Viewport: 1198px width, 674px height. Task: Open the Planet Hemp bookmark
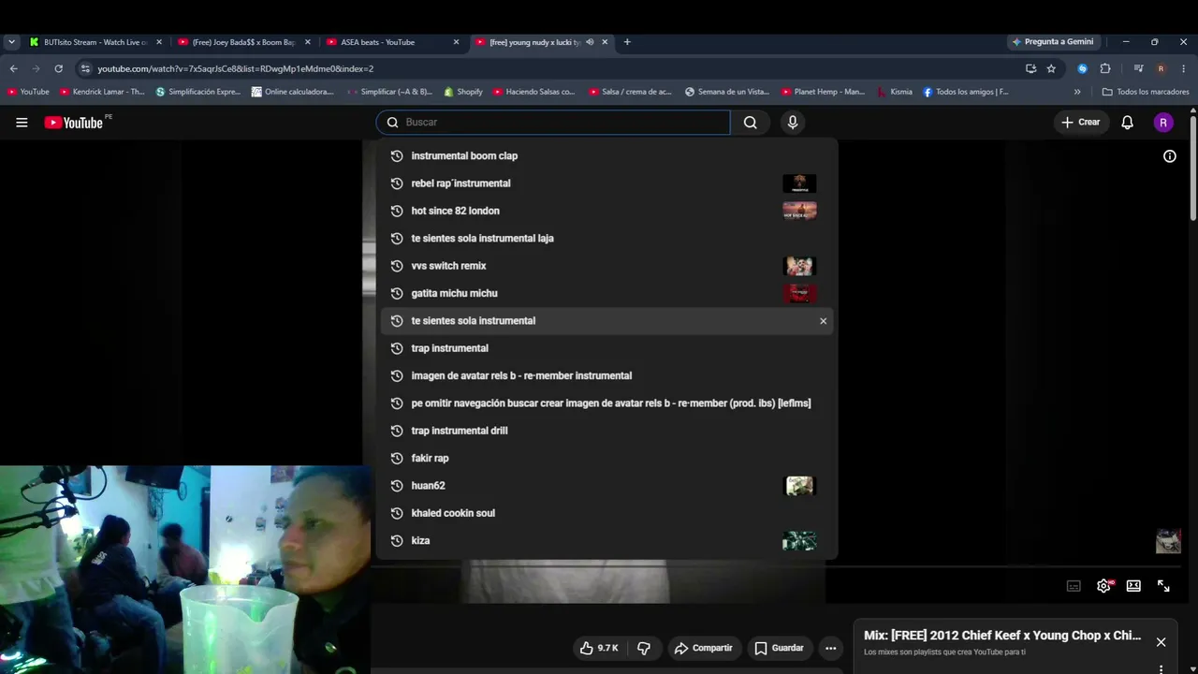[x=824, y=92]
